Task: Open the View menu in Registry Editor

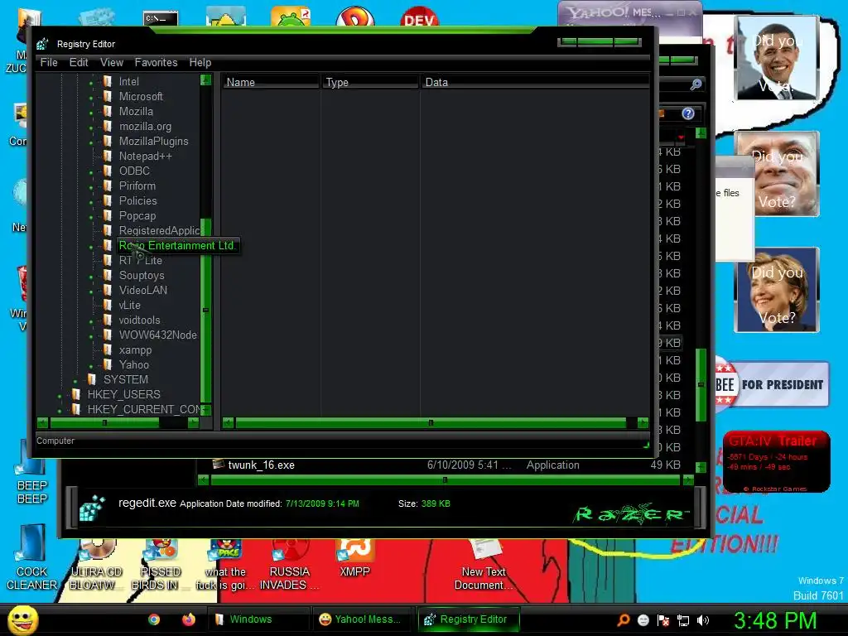Action: tap(112, 62)
